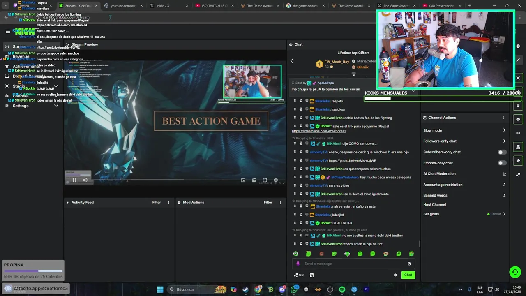The image size is (526, 296).
Task: Click the green support headset button
Action: point(515,272)
